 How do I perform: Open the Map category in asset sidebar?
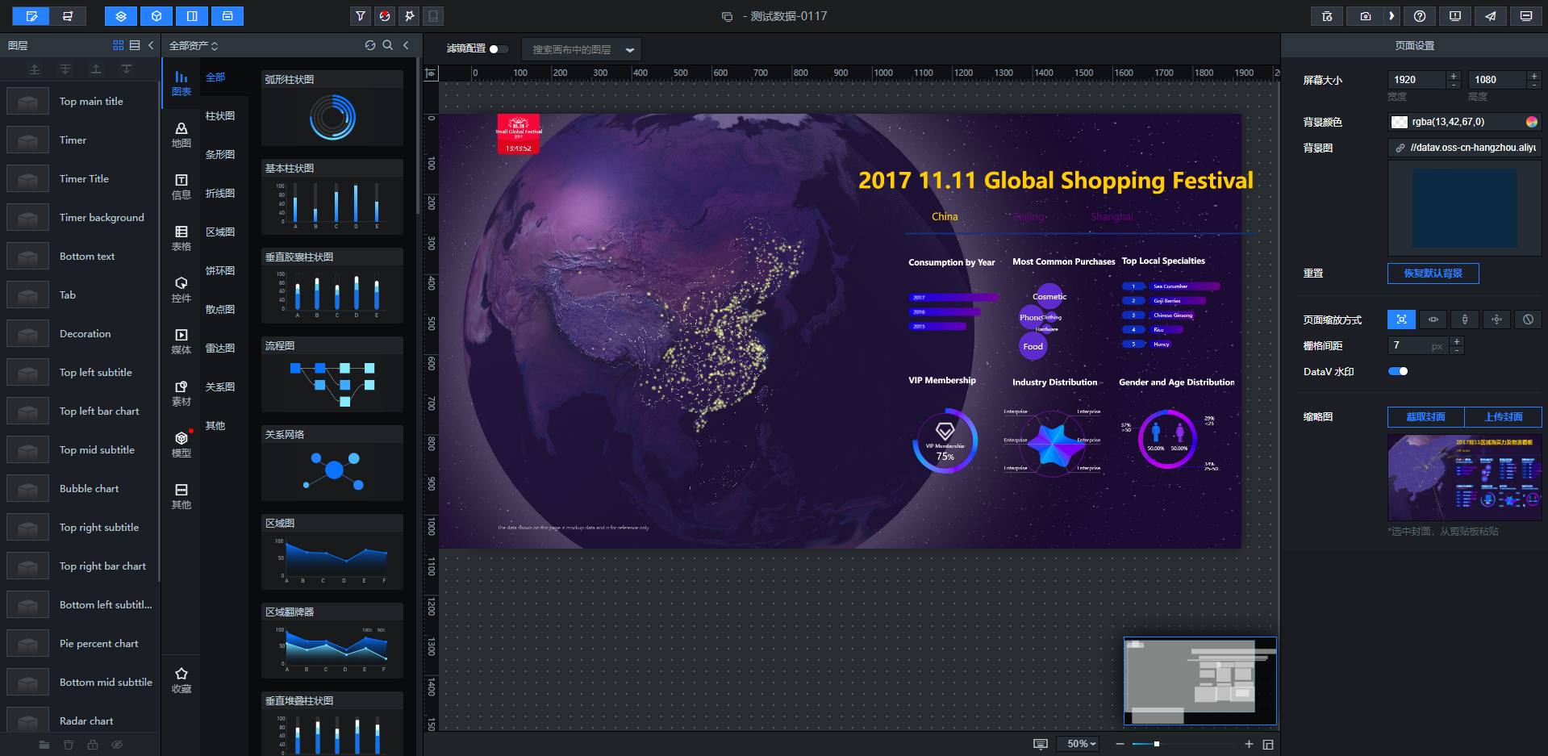coord(182,135)
